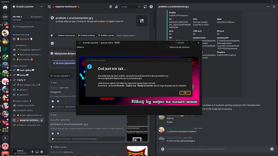
Task: Toggle the Problem z paczką tag
Action: coord(106,35)
